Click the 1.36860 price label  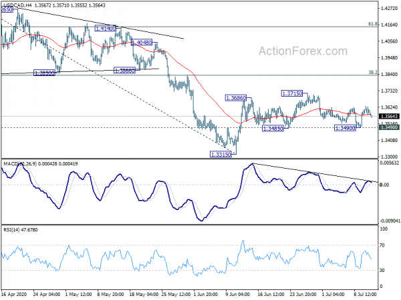(x=236, y=98)
